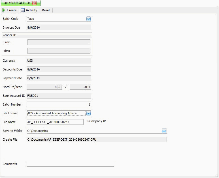Screen dimensions: 219x178
Task: Close the AP Create ACH File tab
Action: [x=35, y=3]
